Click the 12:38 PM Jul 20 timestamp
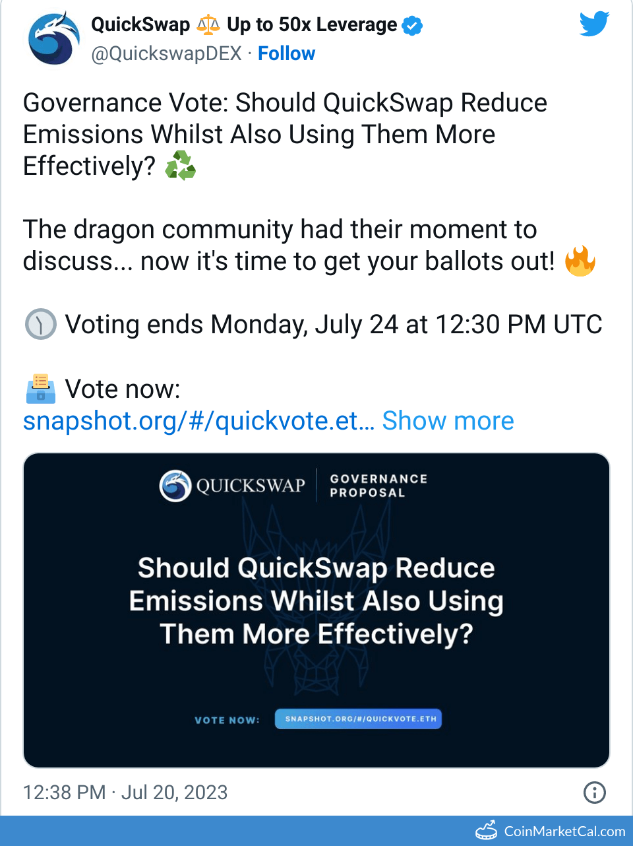This screenshot has width=633, height=846. pos(125,792)
